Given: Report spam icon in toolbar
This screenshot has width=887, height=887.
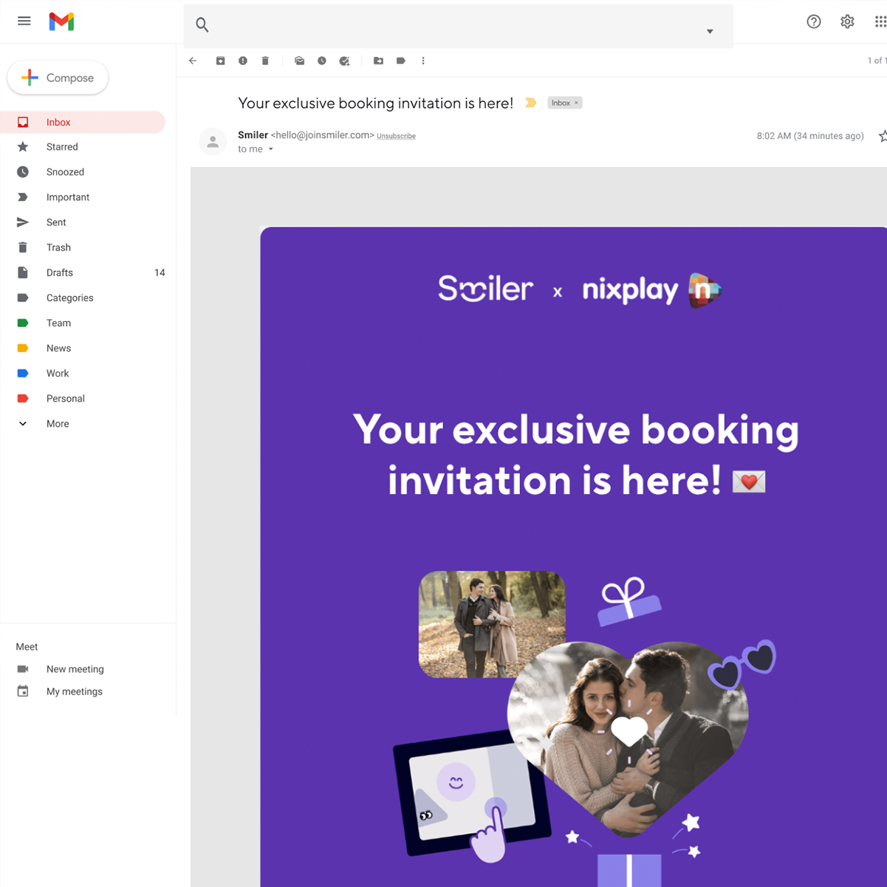Looking at the screenshot, I should click(243, 61).
